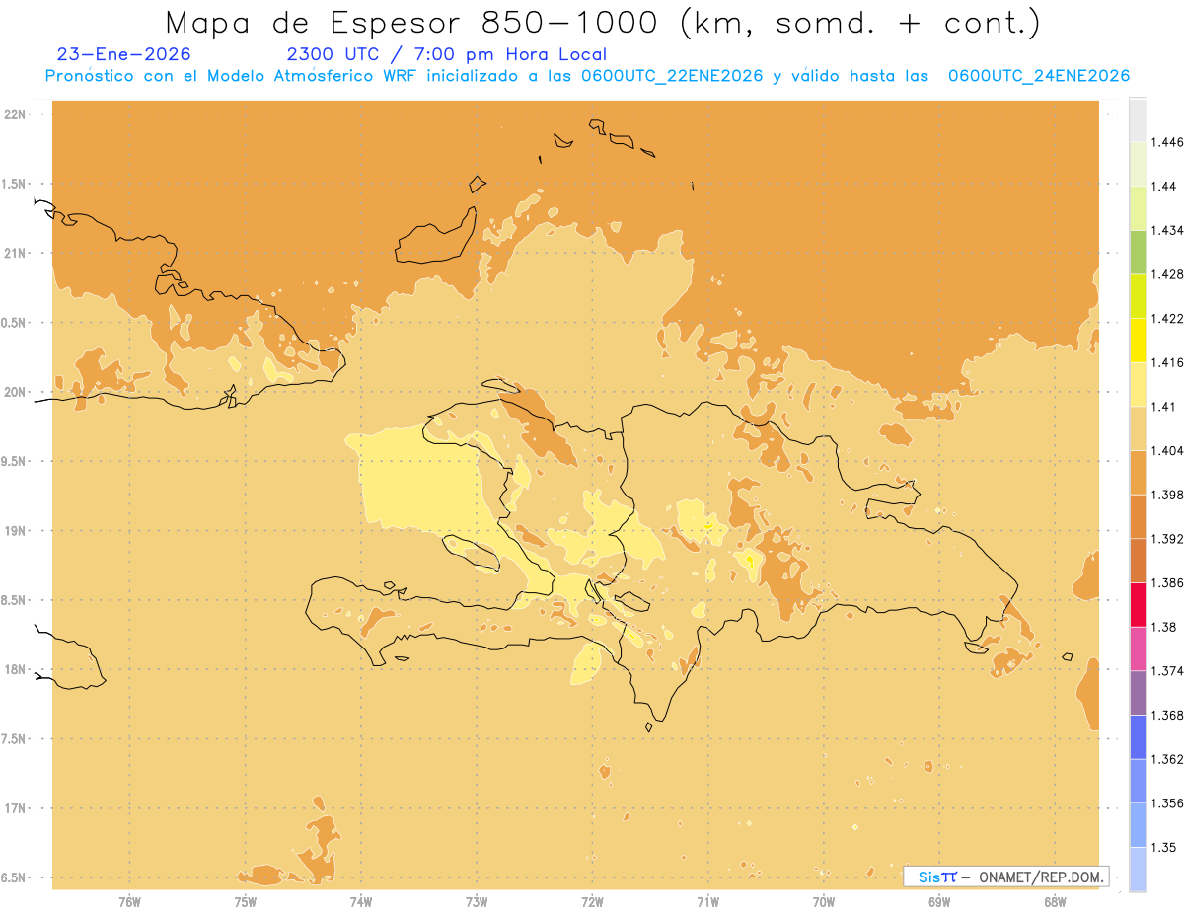Click the "1.386" colorbar value
The width and height of the screenshot is (1184, 915).
[1167, 583]
